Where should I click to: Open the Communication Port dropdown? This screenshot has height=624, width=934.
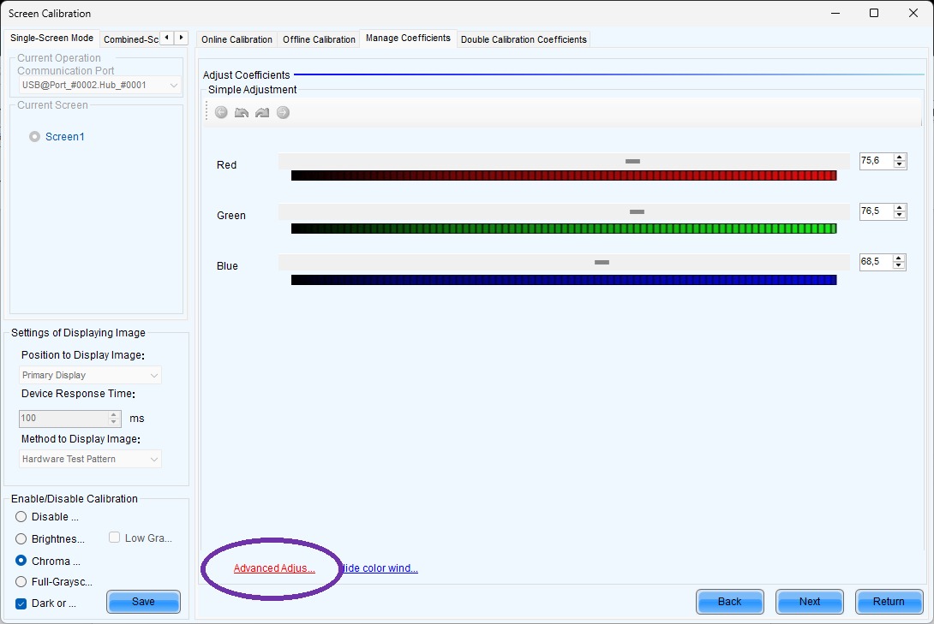tap(100, 85)
